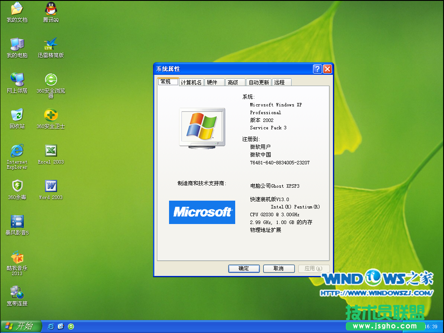
Task: Click the dialog help question mark button
Action: (317, 69)
